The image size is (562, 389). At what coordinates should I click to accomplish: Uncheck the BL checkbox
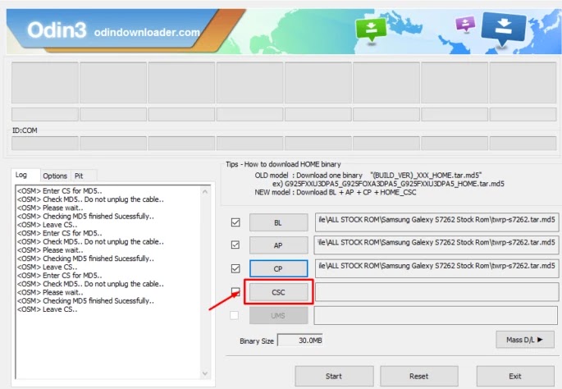point(235,222)
